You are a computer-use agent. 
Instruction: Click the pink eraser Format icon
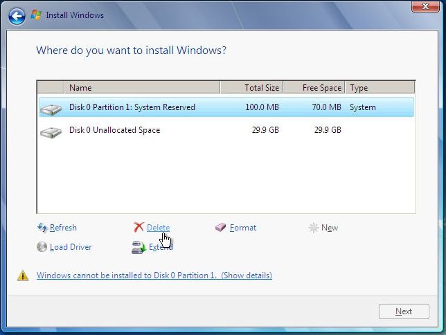(x=220, y=227)
